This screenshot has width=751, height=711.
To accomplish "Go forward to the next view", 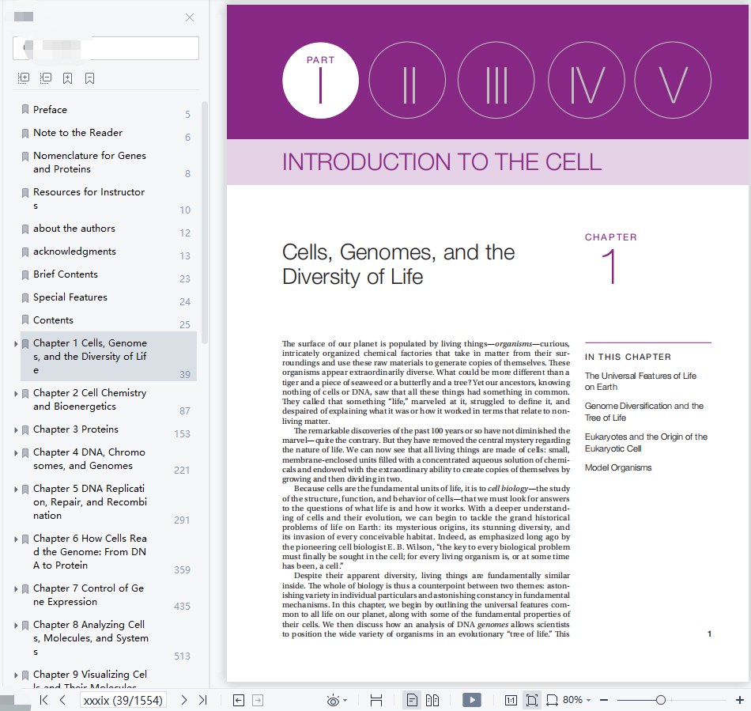I will pyautogui.click(x=258, y=701).
